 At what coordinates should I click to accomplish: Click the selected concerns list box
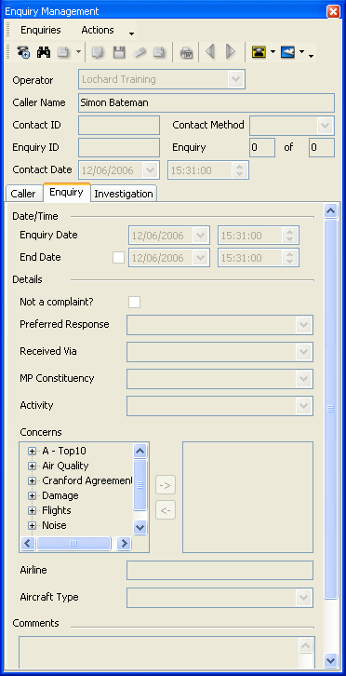point(247,497)
